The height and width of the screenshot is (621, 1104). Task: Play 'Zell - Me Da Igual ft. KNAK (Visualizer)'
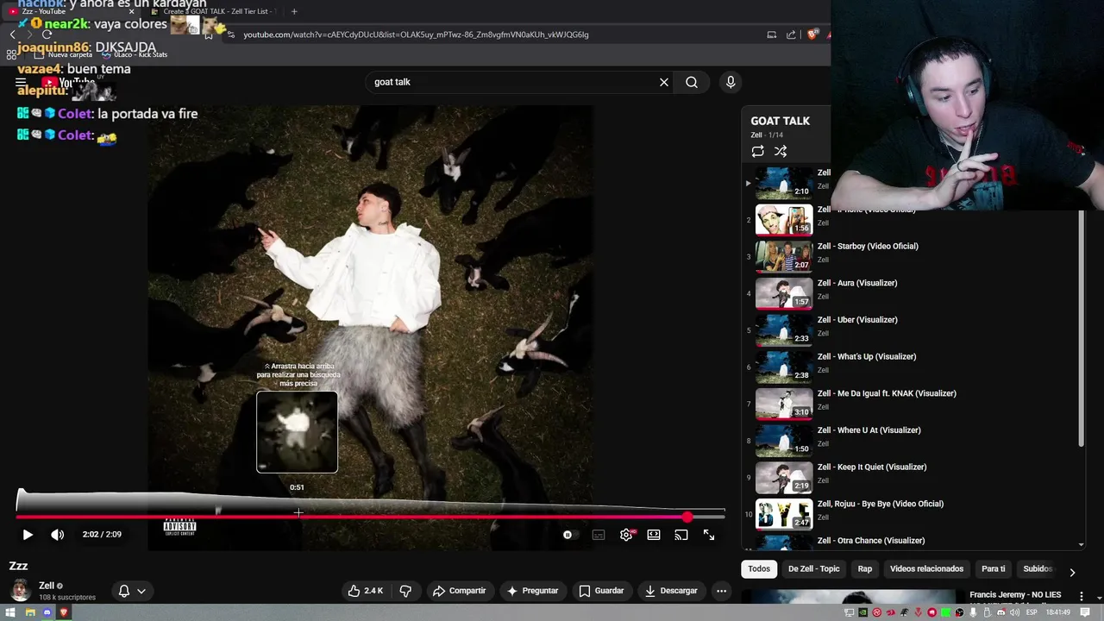pyautogui.click(x=887, y=393)
